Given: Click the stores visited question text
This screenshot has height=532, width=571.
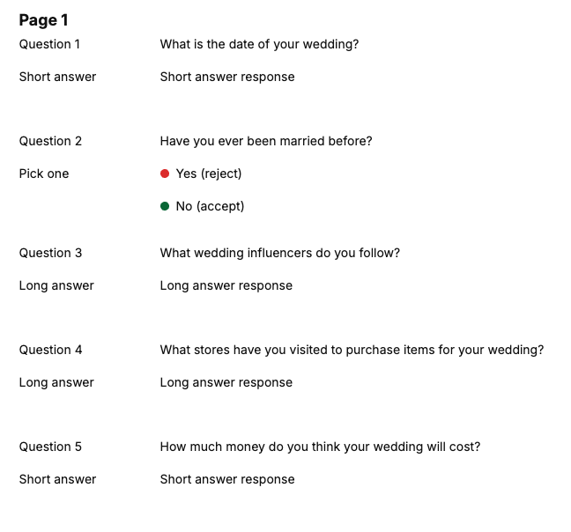Looking at the screenshot, I should pos(352,350).
